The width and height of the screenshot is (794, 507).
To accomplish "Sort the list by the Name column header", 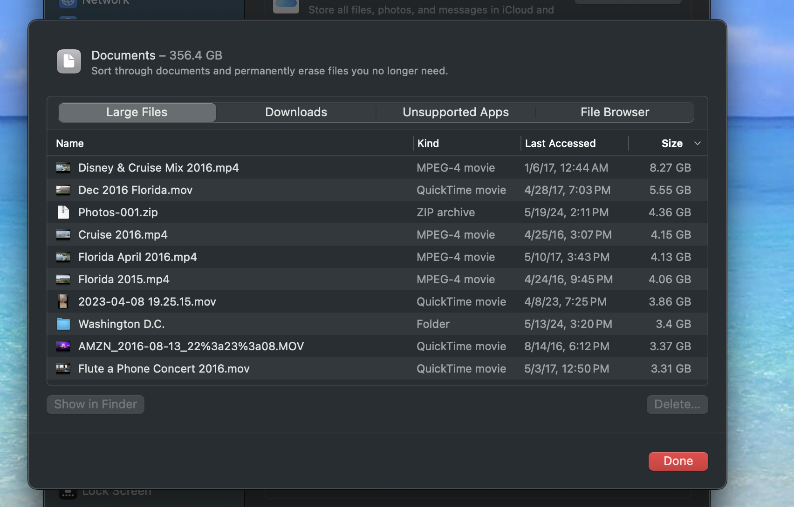I will [x=70, y=143].
